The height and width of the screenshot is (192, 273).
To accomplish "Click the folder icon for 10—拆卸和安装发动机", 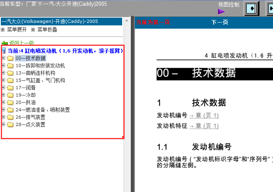I will point(10,66).
